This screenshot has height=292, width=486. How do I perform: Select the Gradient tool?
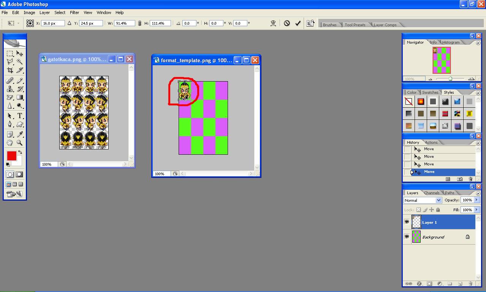pyautogui.click(x=19, y=97)
